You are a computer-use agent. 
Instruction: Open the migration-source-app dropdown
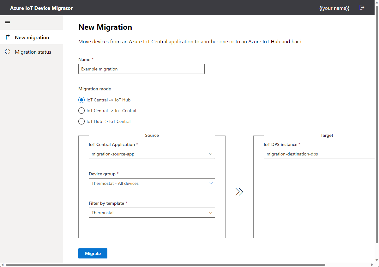pos(152,154)
